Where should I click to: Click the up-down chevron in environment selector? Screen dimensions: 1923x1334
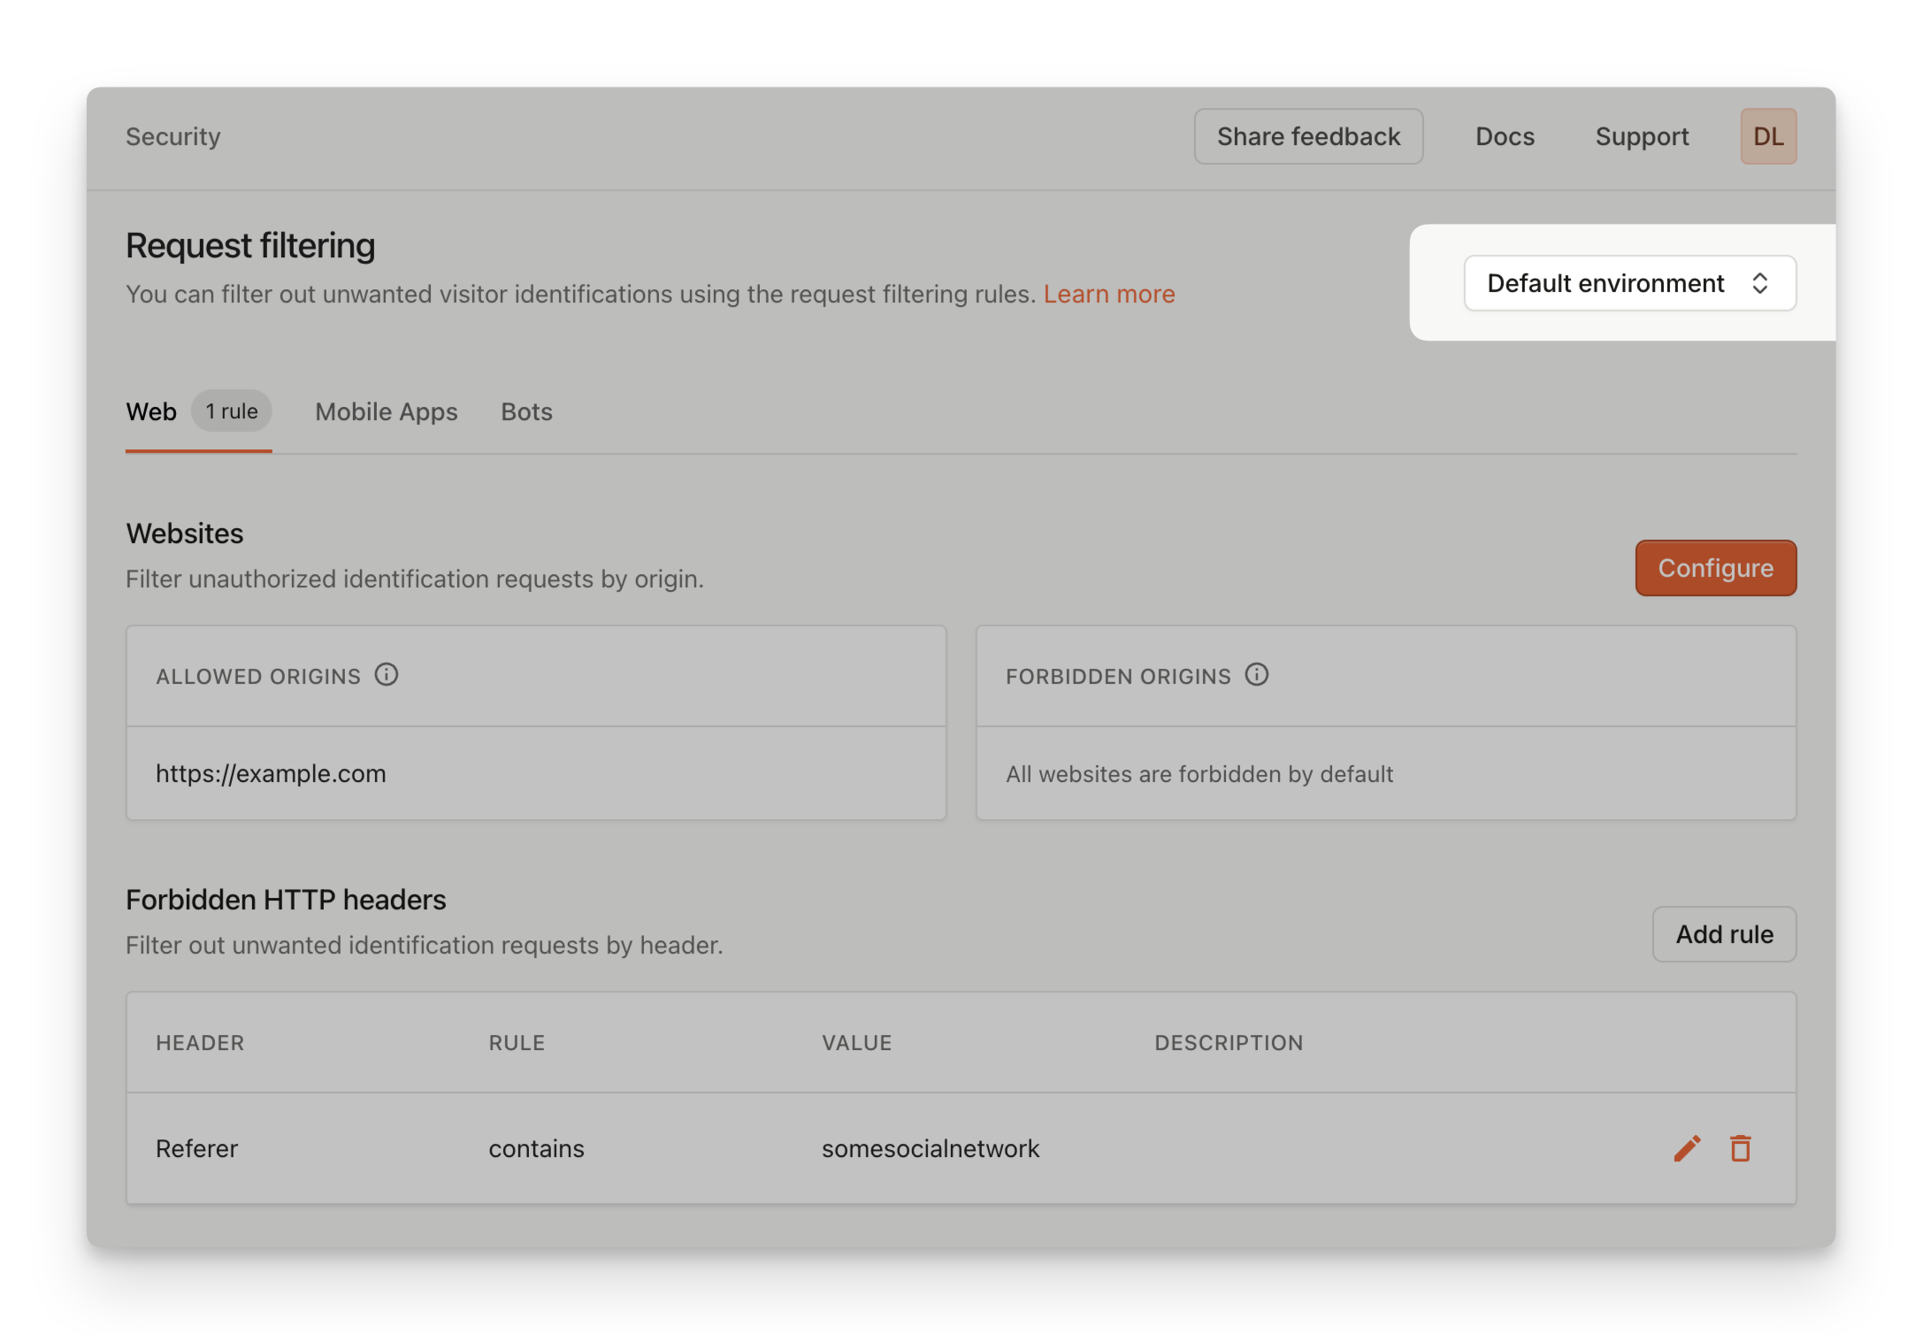pos(1759,283)
